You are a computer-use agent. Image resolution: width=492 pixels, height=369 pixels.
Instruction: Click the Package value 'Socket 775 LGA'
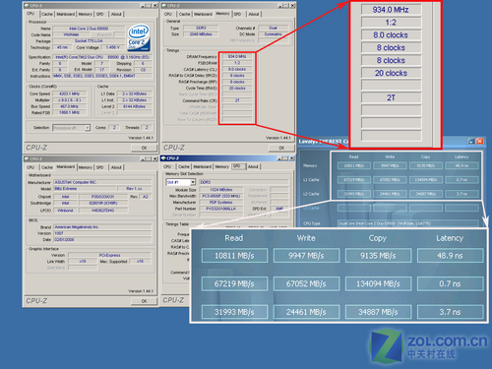[x=89, y=41]
